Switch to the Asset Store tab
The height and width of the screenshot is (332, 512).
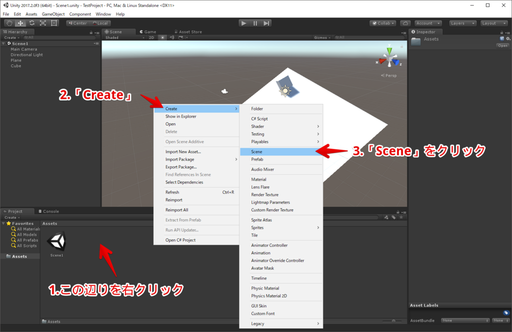188,31
